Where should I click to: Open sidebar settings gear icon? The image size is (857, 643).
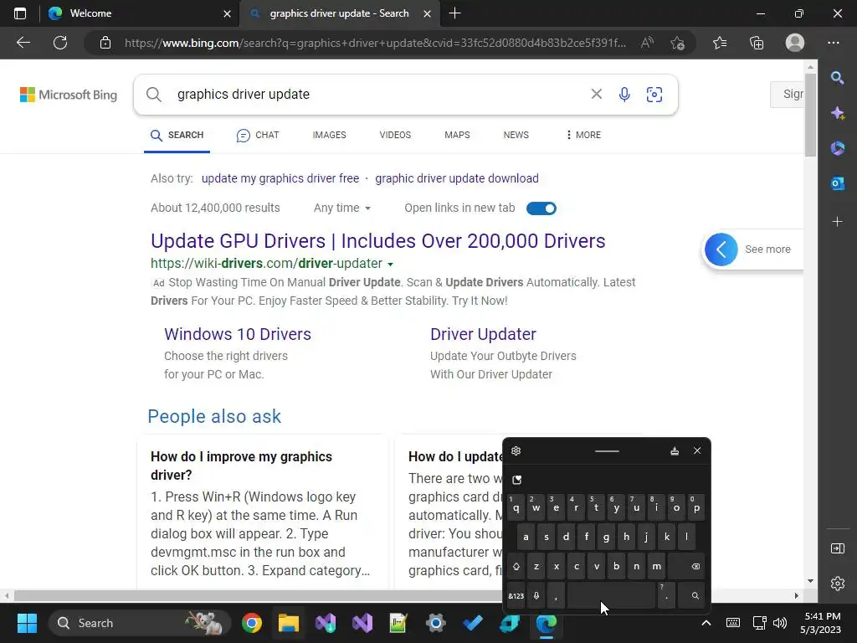[x=837, y=584]
